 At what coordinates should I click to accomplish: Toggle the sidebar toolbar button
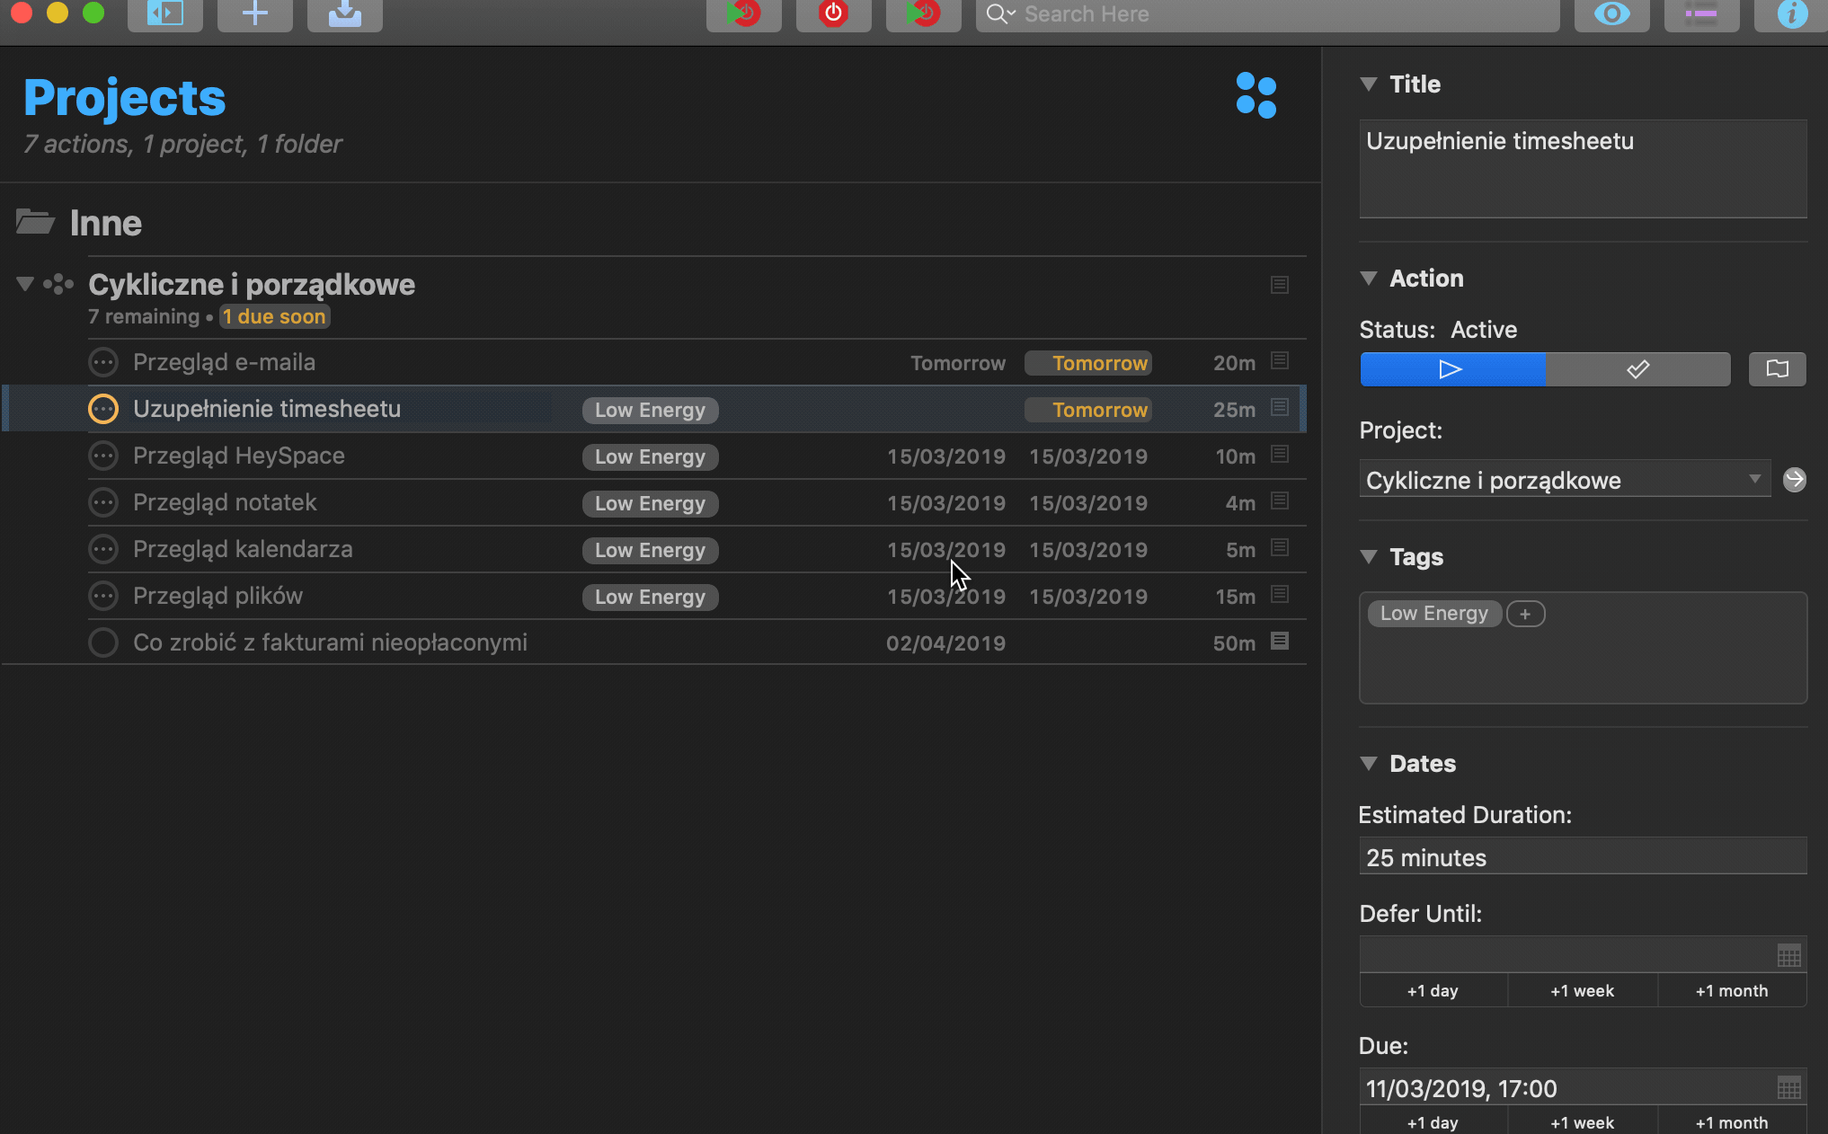click(x=164, y=13)
